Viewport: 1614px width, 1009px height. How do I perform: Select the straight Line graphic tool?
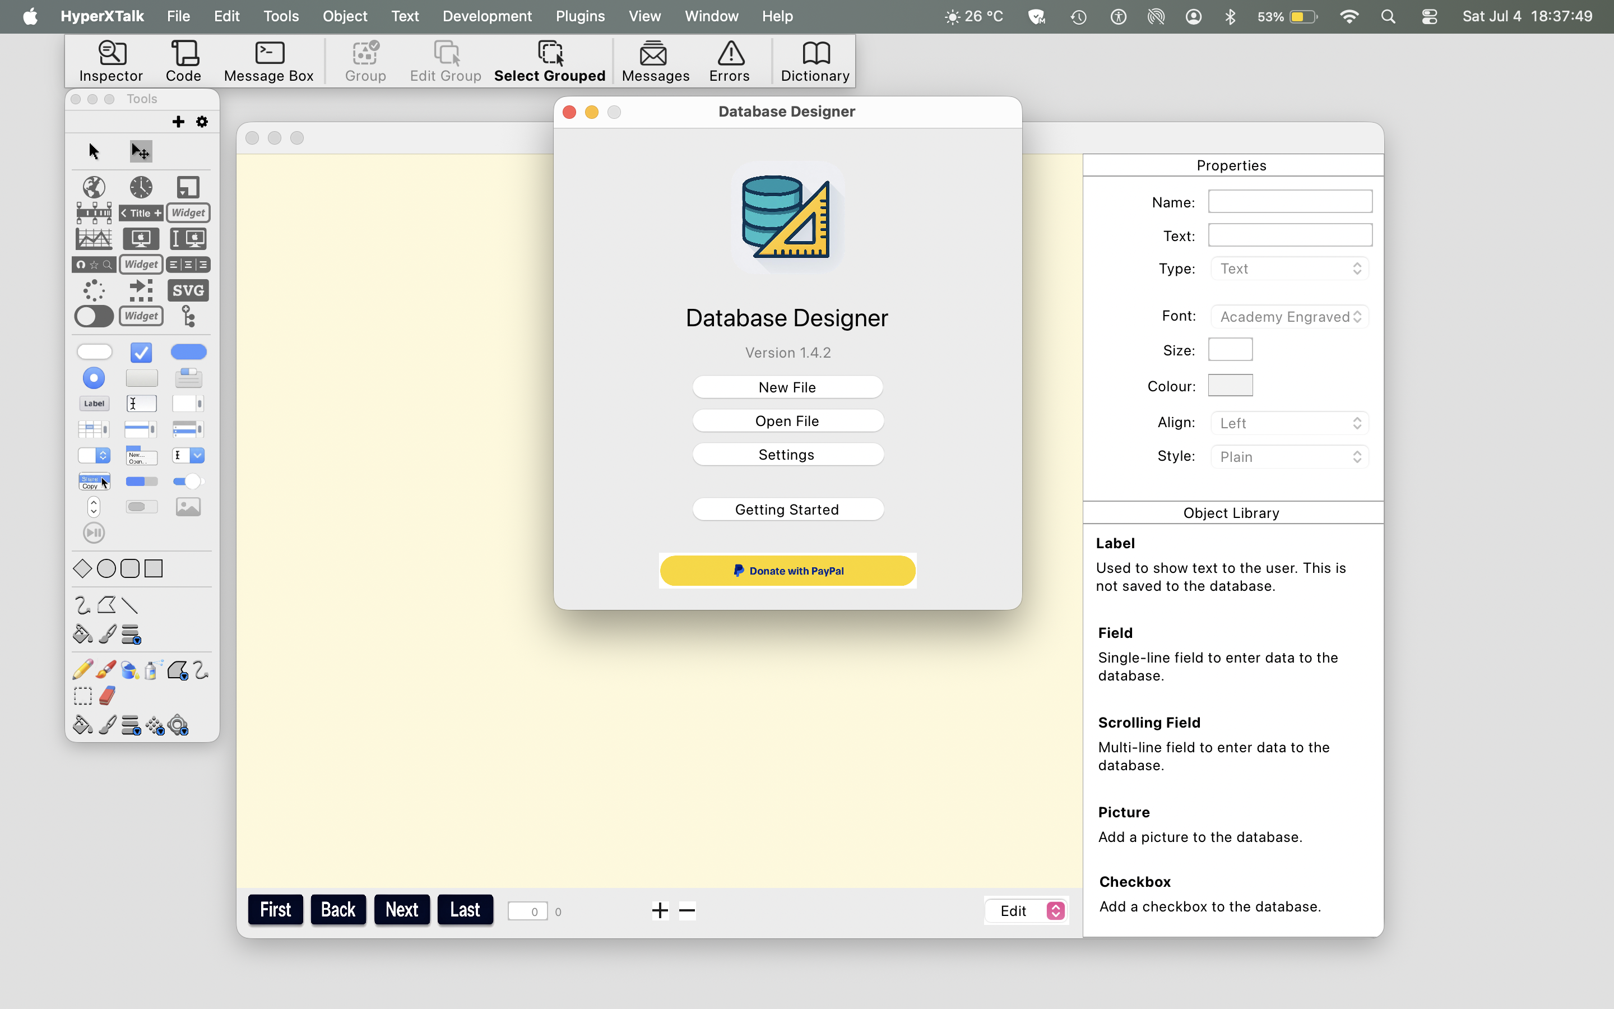tap(130, 605)
